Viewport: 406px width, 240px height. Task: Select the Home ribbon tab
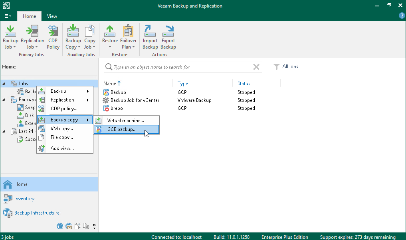point(29,16)
